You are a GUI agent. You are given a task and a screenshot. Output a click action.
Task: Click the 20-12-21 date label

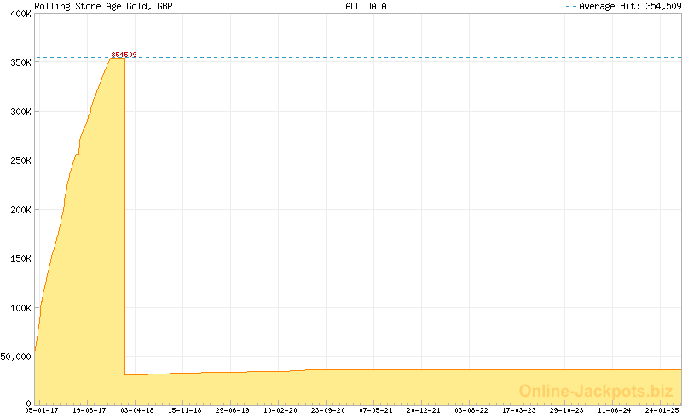423,410
